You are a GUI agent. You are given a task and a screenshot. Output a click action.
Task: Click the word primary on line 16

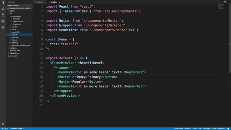[x=79, y=77]
